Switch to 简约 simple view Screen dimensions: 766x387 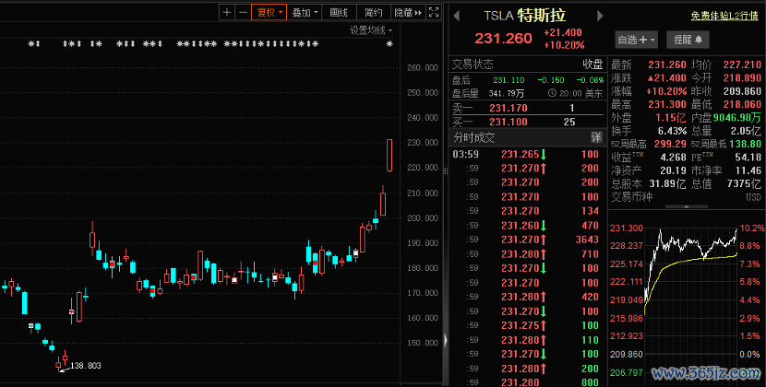click(x=373, y=12)
